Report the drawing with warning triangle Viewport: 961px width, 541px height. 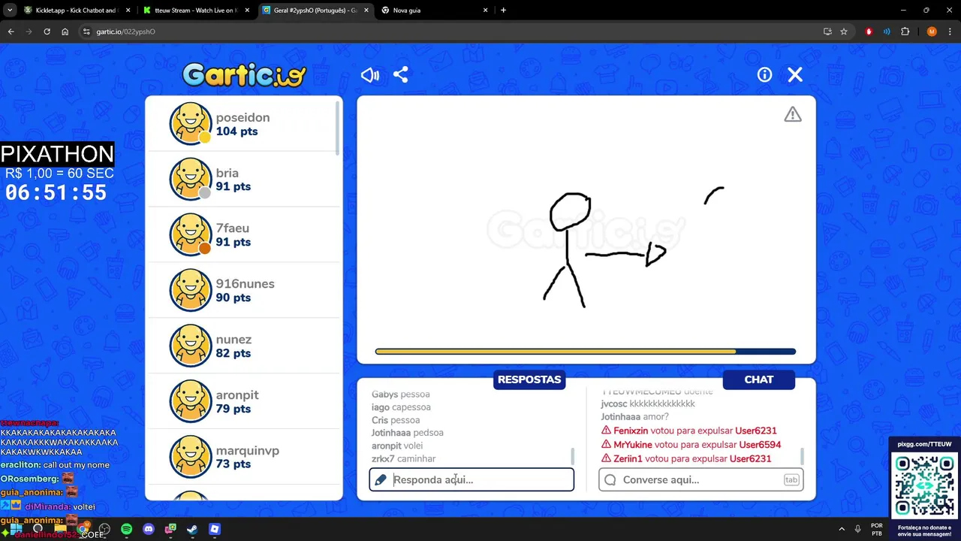pyautogui.click(x=793, y=114)
